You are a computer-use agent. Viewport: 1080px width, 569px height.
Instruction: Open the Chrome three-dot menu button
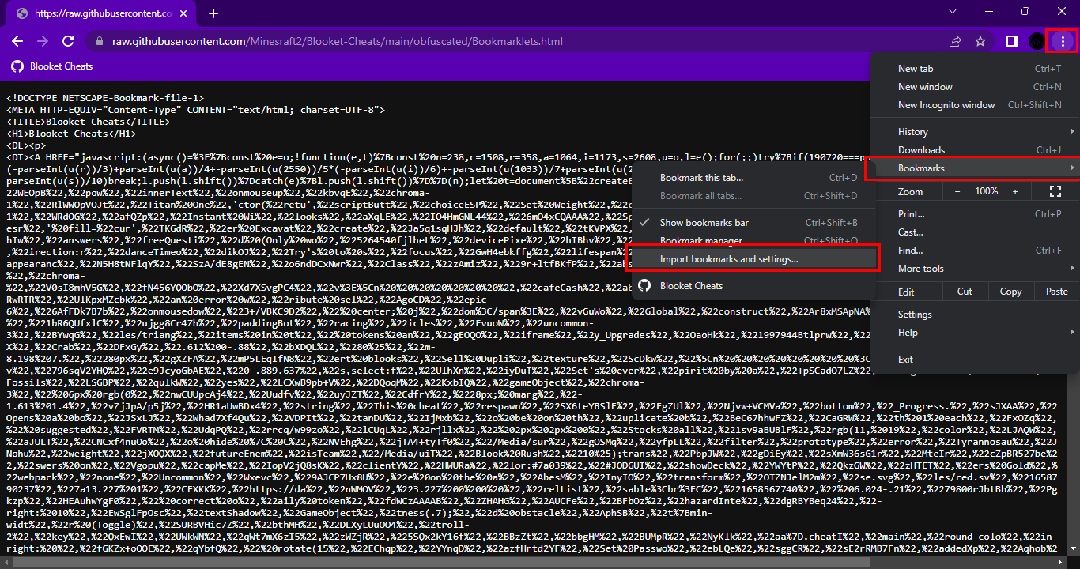(1063, 41)
